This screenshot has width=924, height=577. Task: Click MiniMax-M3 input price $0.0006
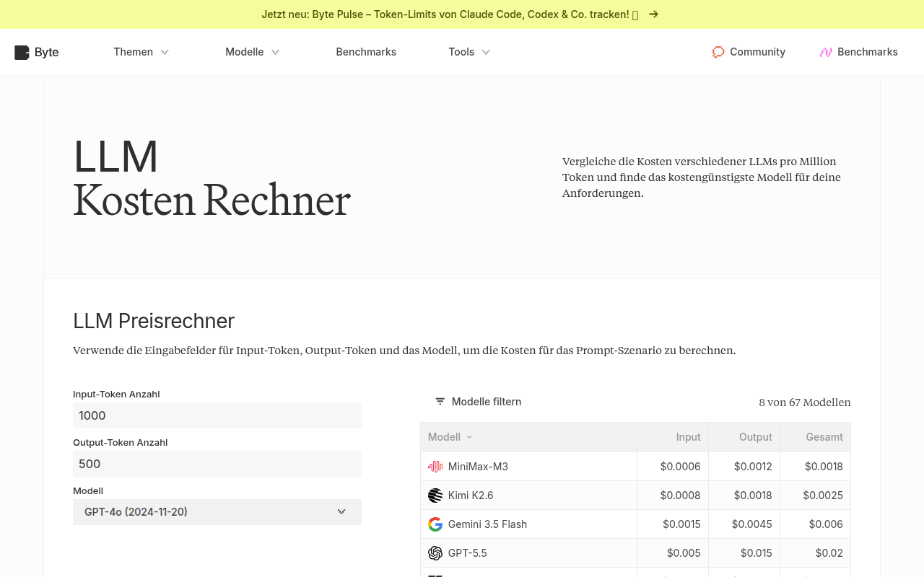(680, 467)
